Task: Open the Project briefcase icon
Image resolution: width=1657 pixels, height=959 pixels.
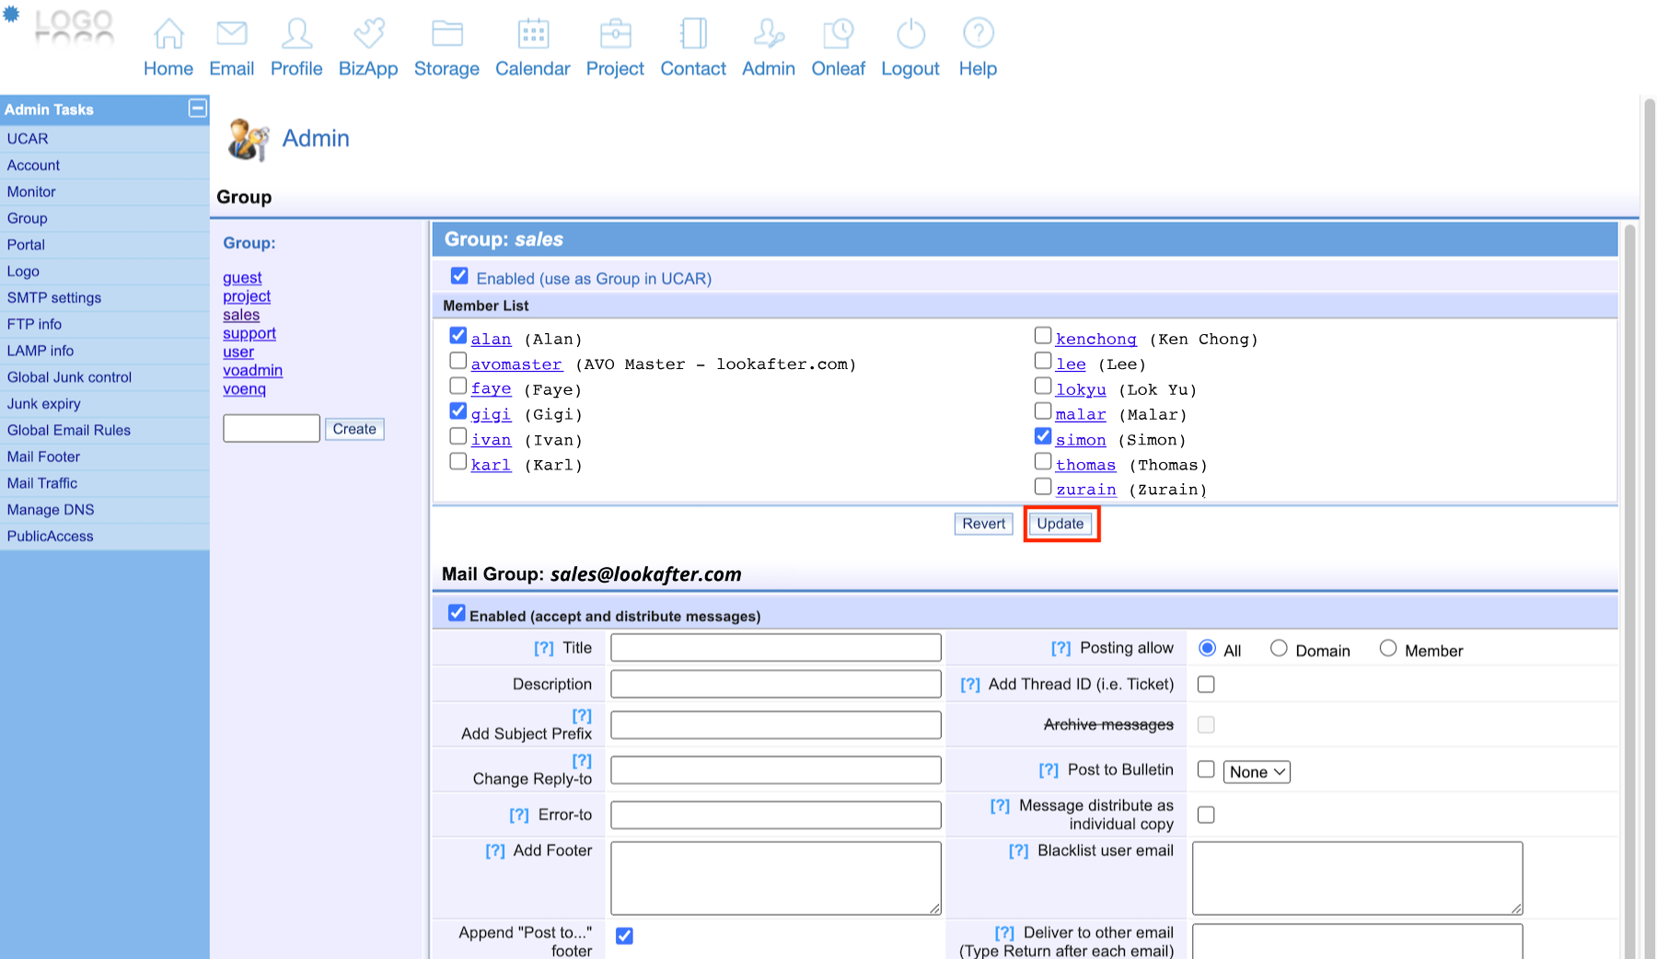Action: [x=615, y=34]
